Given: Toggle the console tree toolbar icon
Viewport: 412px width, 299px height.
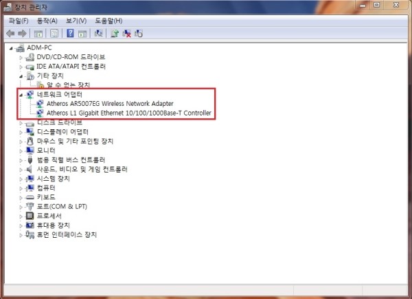Looking at the screenshot, I should click(x=38, y=33).
